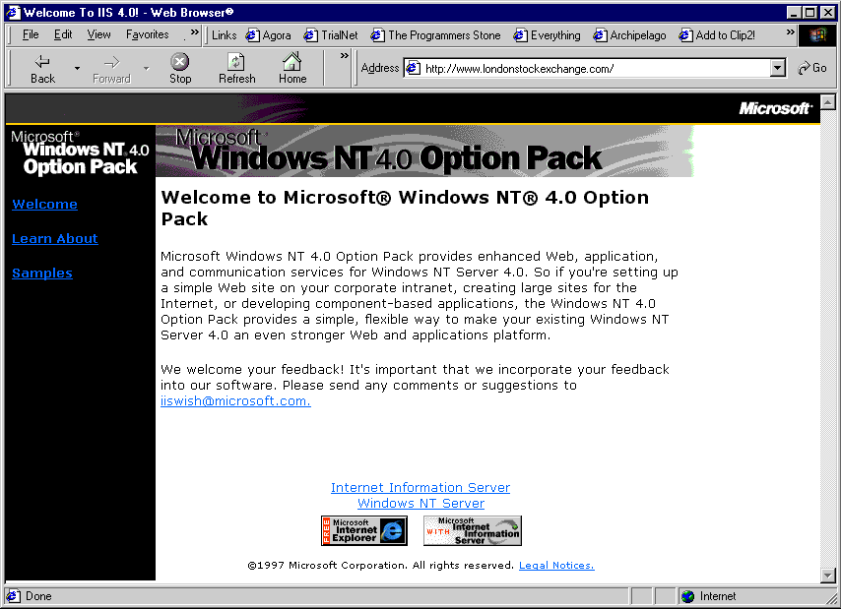Stop page loading with the Stop button
Screen dimensions: 841x609
[180, 69]
